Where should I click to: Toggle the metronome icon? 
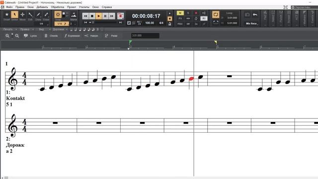[170, 24]
